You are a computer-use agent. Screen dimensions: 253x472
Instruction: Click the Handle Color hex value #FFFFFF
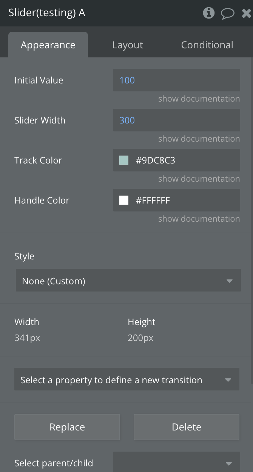click(153, 200)
